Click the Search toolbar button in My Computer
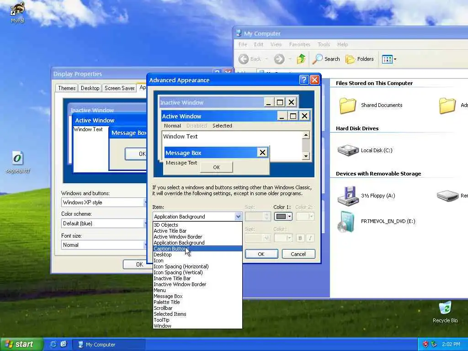The height and width of the screenshot is (351, 468). click(x=326, y=59)
